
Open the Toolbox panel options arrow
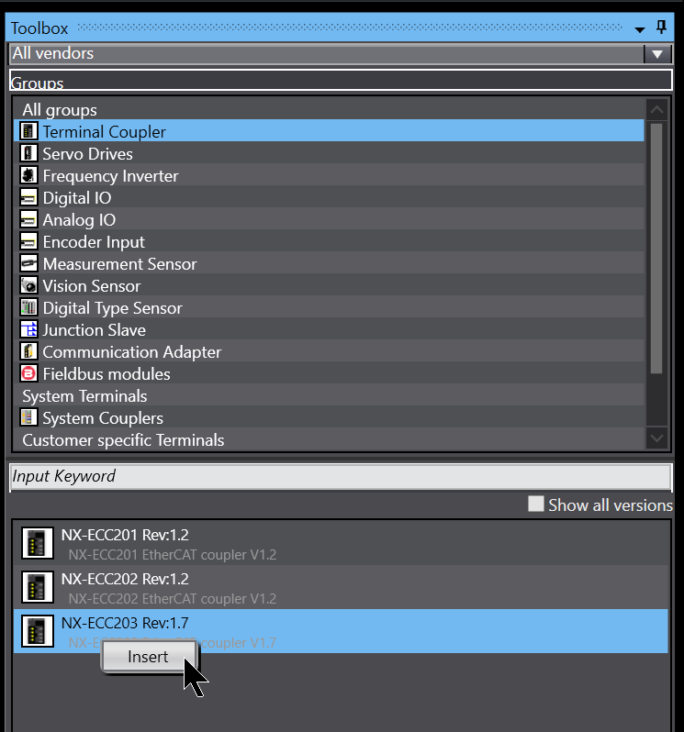pos(640,30)
